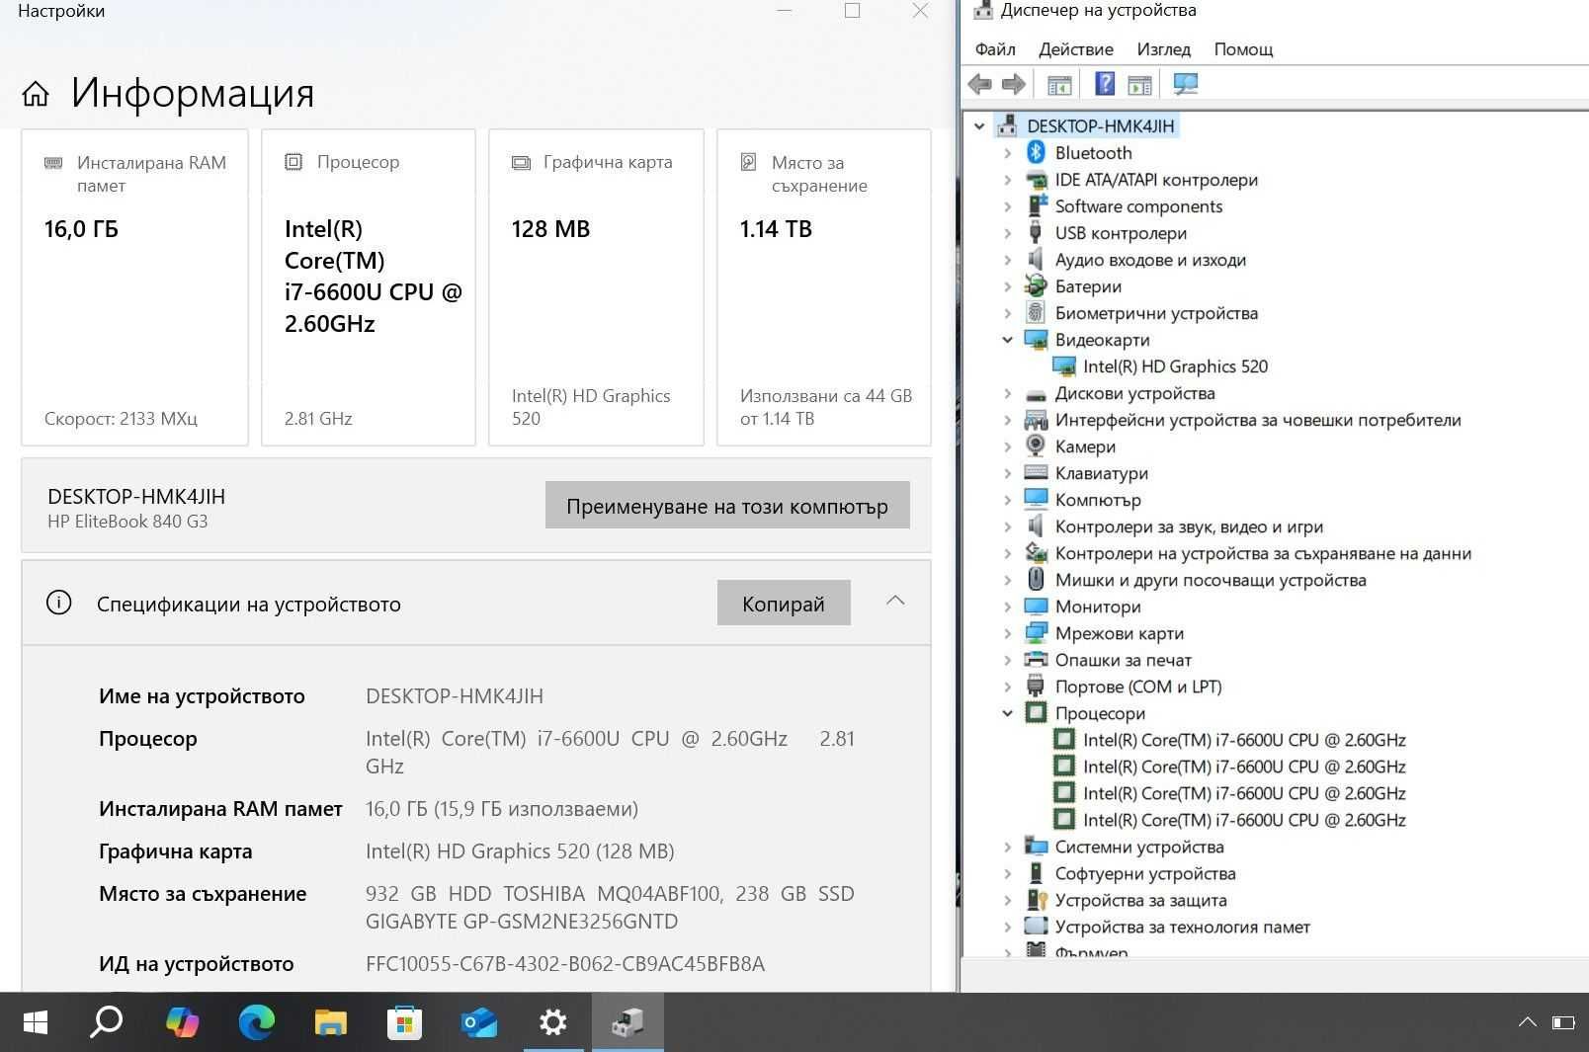Open File Explorer from taskbar
The height and width of the screenshot is (1052, 1589).
pos(331,1022)
